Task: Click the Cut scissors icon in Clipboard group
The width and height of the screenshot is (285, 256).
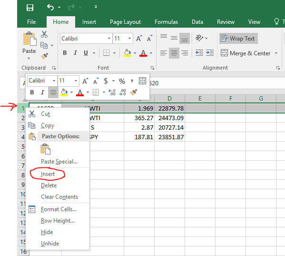Action: tap(44, 34)
